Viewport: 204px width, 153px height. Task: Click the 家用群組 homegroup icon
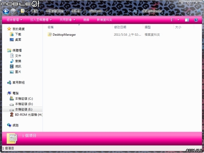[9, 83]
